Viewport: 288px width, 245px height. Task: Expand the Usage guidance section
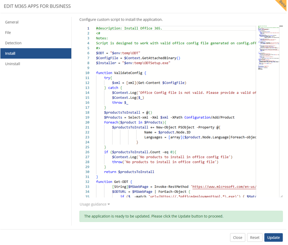(95, 204)
